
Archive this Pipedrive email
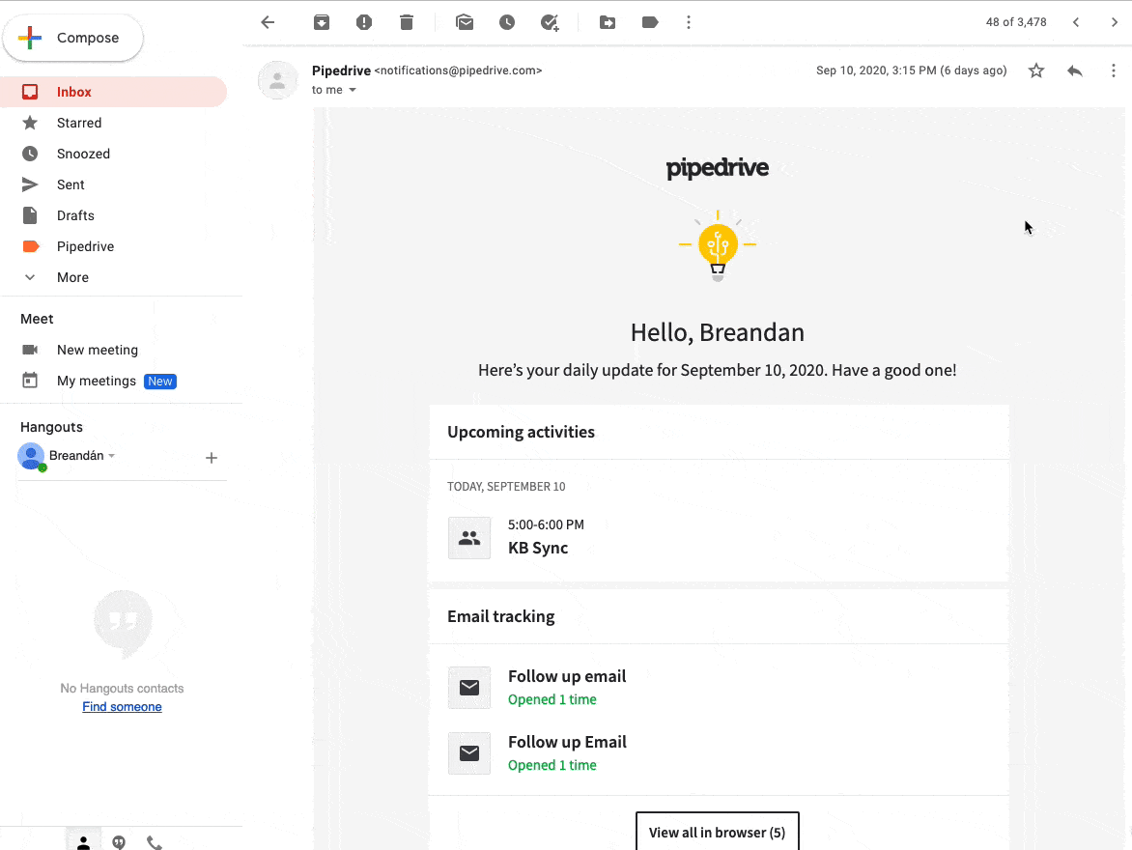pyautogui.click(x=322, y=22)
